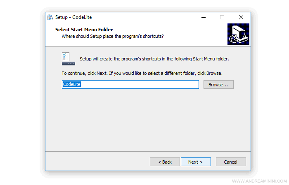Open the Browse folder dialog

coord(218,84)
